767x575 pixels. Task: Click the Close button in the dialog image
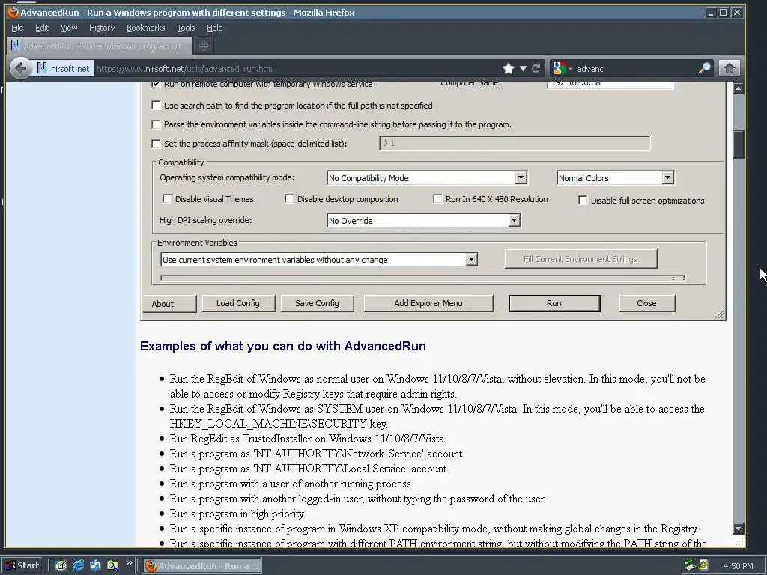tap(646, 303)
